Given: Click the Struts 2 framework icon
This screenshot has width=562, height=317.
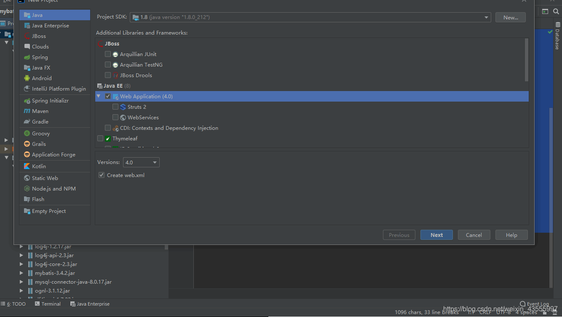Looking at the screenshot, I should pyautogui.click(x=123, y=107).
